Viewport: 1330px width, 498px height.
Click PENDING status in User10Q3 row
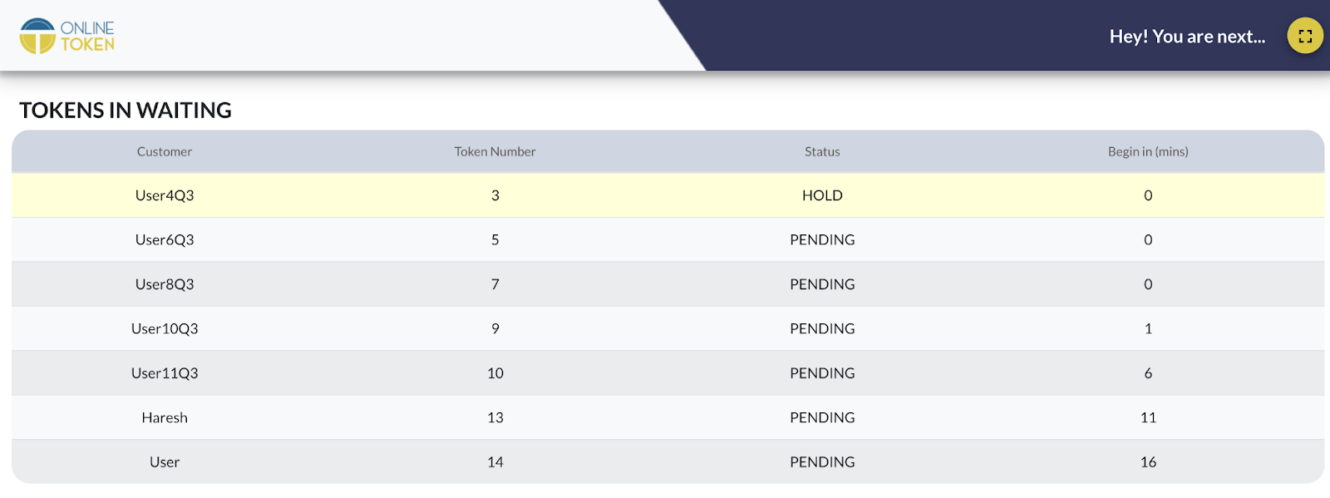[x=822, y=328]
